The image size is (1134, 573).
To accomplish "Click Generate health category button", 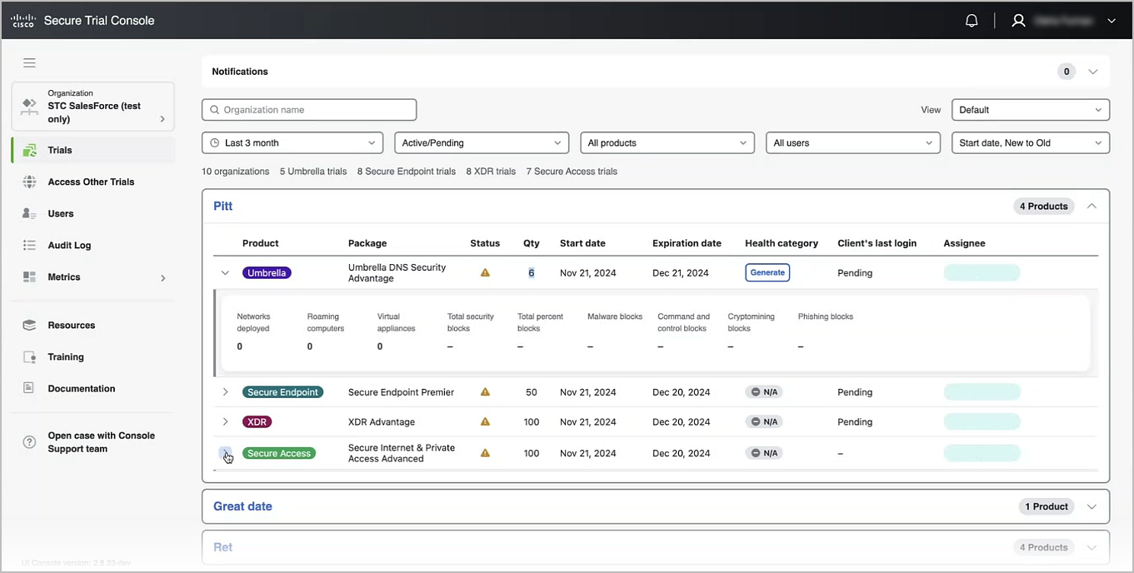I will tap(767, 272).
